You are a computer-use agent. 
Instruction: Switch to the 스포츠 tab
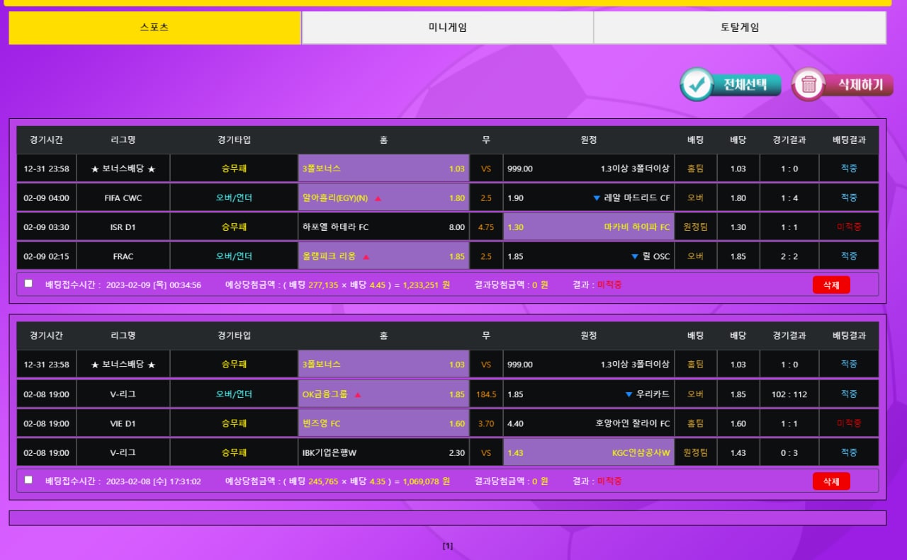154,28
